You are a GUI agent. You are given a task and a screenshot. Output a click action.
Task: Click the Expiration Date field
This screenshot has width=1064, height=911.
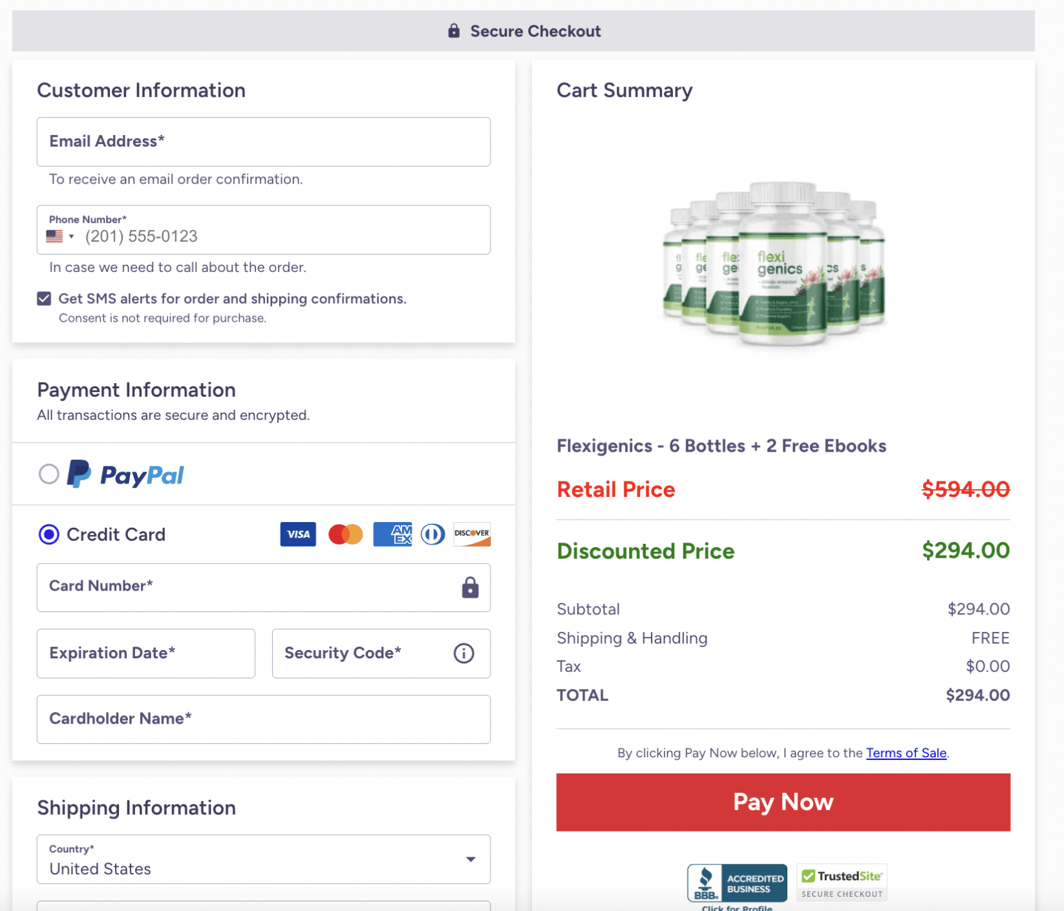pyautogui.click(x=146, y=653)
